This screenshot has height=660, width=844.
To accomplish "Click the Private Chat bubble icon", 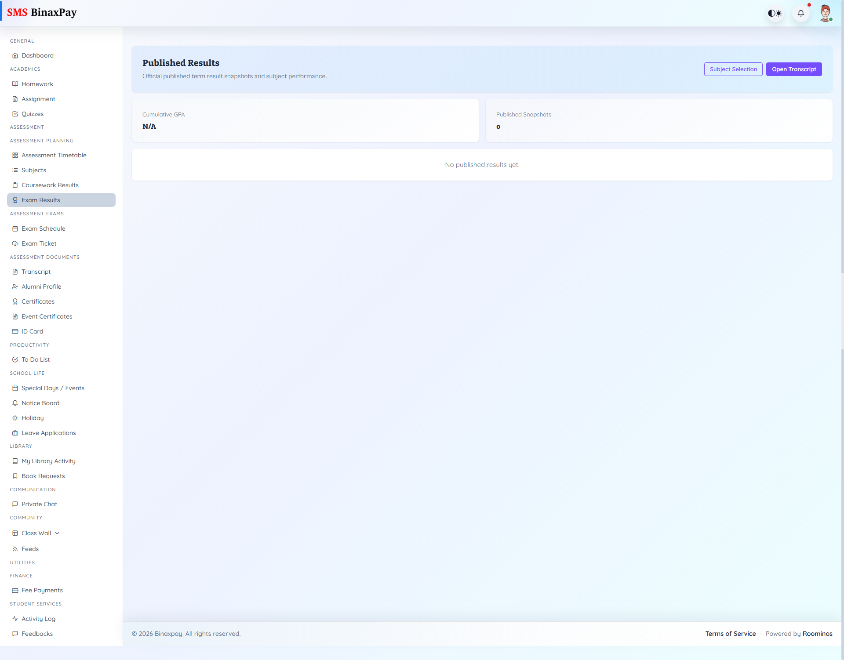I will point(15,504).
